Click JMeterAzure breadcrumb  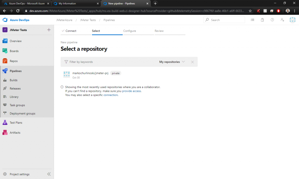pyautogui.click(x=64, y=20)
